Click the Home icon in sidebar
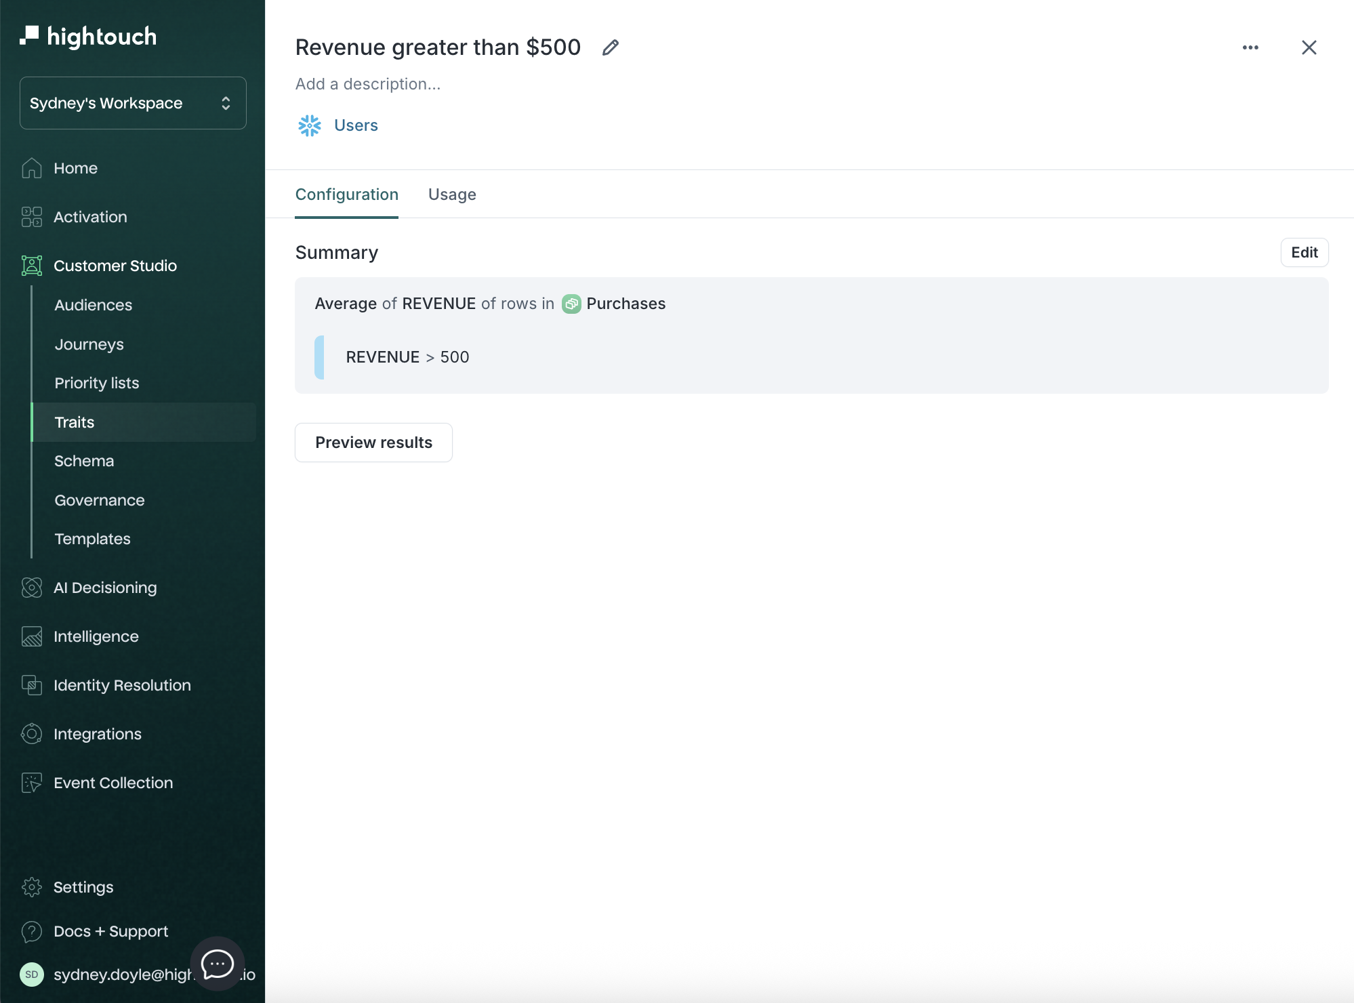Image resolution: width=1354 pixels, height=1003 pixels. 32,168
